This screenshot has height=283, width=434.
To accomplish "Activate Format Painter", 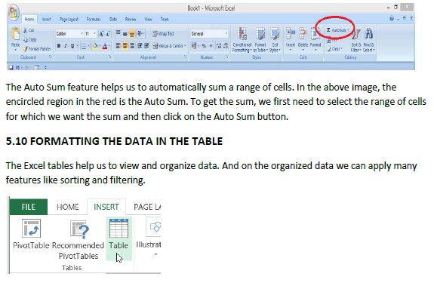I will tap(38, 49).
